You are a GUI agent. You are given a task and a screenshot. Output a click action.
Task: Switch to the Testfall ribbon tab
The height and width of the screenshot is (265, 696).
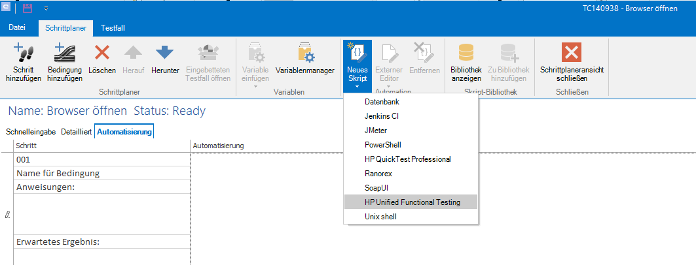[113, 28]
